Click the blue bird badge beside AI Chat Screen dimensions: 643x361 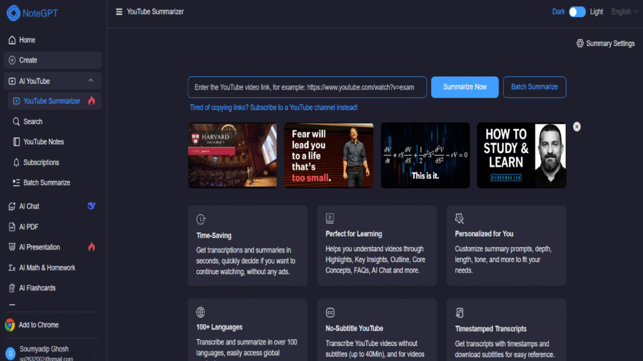[92, 206]
